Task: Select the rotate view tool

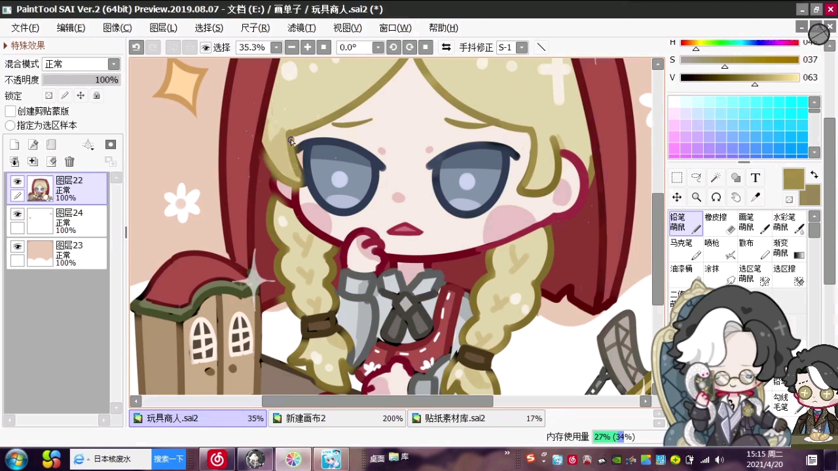Action: (x=716, y=197)
